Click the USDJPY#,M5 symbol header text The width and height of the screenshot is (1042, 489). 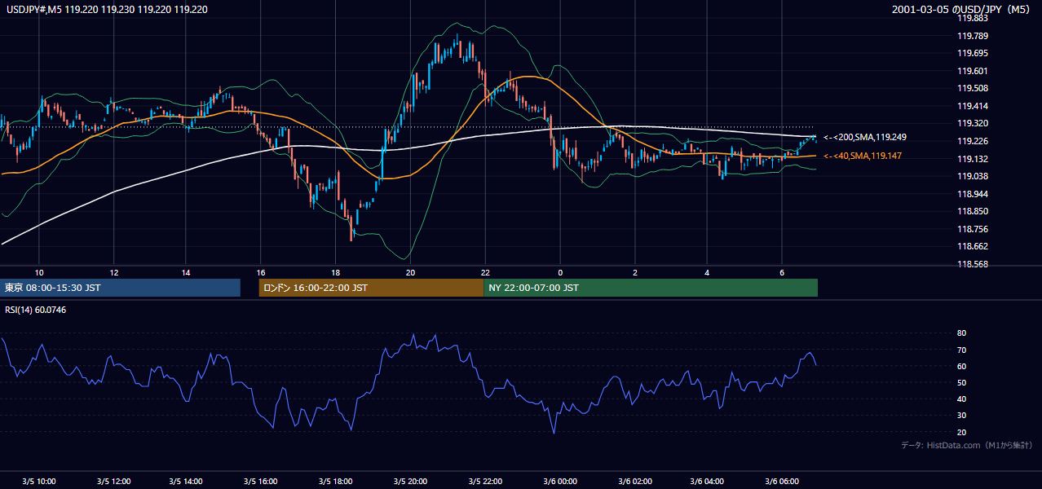[x=107, y=10]
